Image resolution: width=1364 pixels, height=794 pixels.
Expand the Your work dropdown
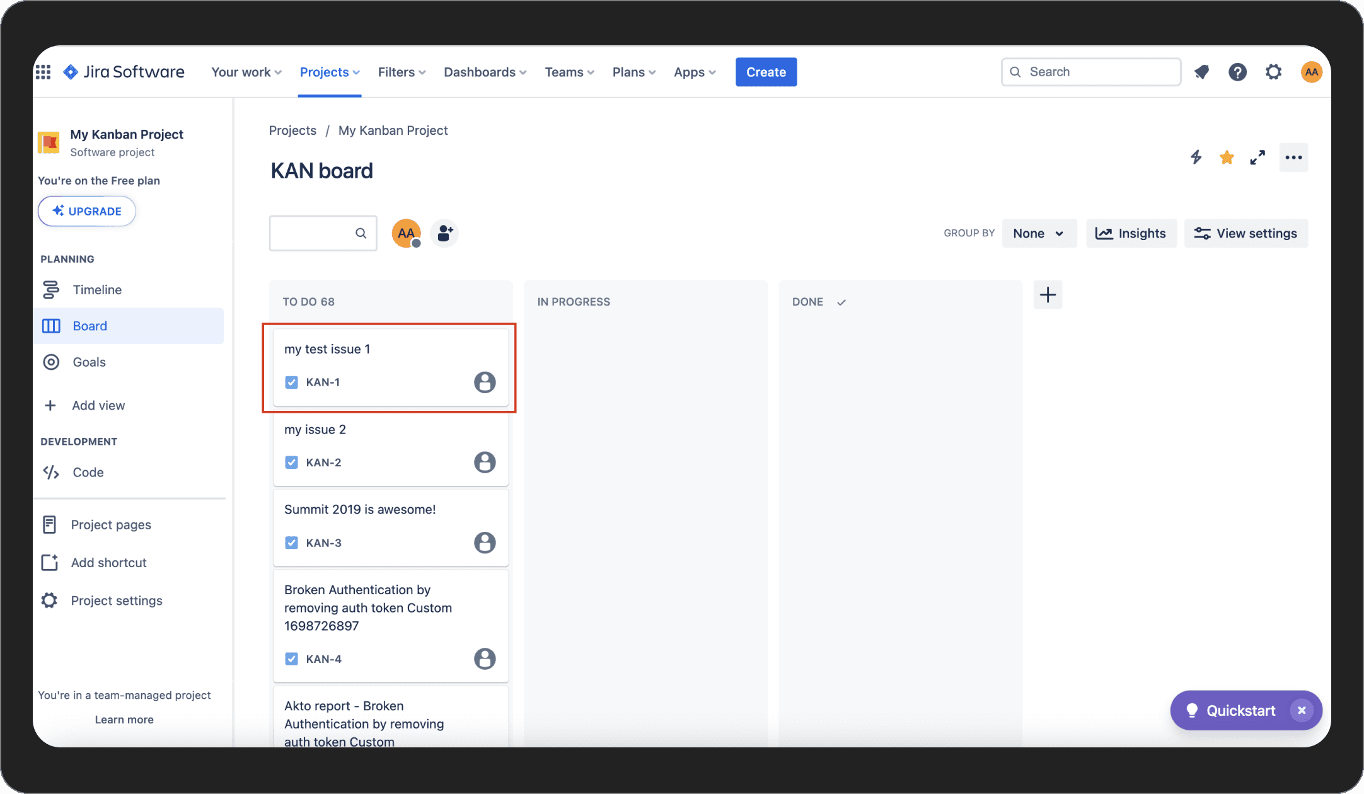click(x=246, y=72)
